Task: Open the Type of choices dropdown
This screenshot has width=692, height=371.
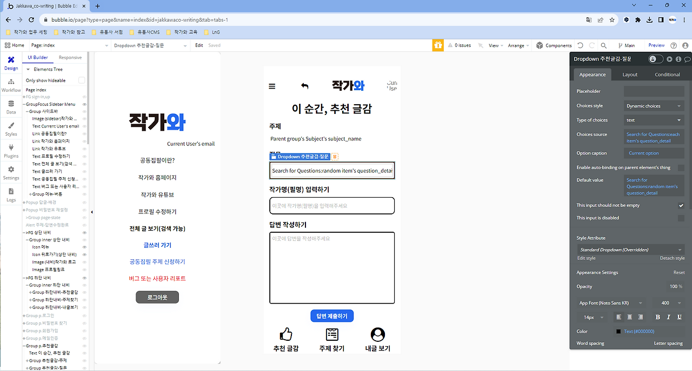Action: pos(654,119)
